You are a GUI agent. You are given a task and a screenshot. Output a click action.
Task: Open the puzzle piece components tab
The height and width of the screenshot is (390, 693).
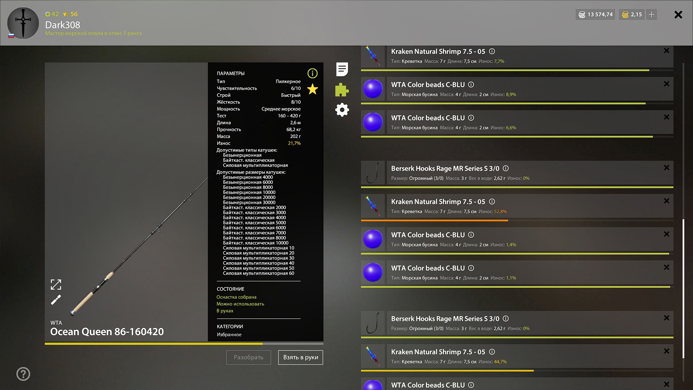pyautogui.click(x=342, y=90)
